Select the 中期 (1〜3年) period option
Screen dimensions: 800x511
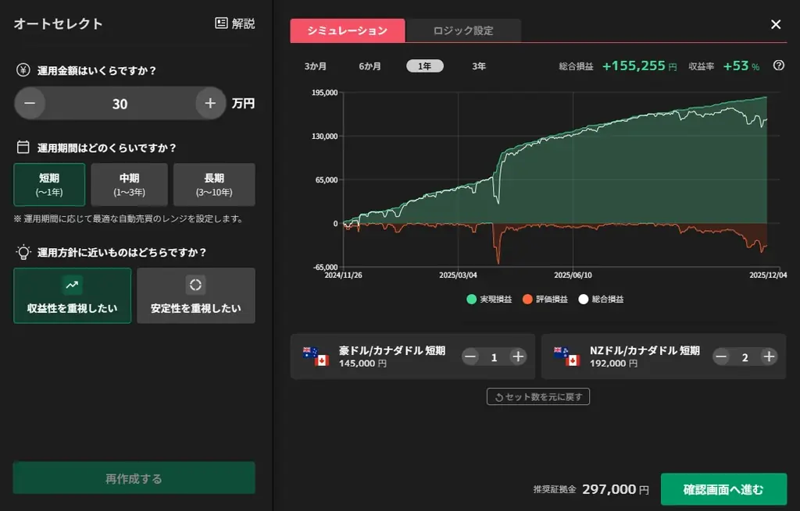130,184
